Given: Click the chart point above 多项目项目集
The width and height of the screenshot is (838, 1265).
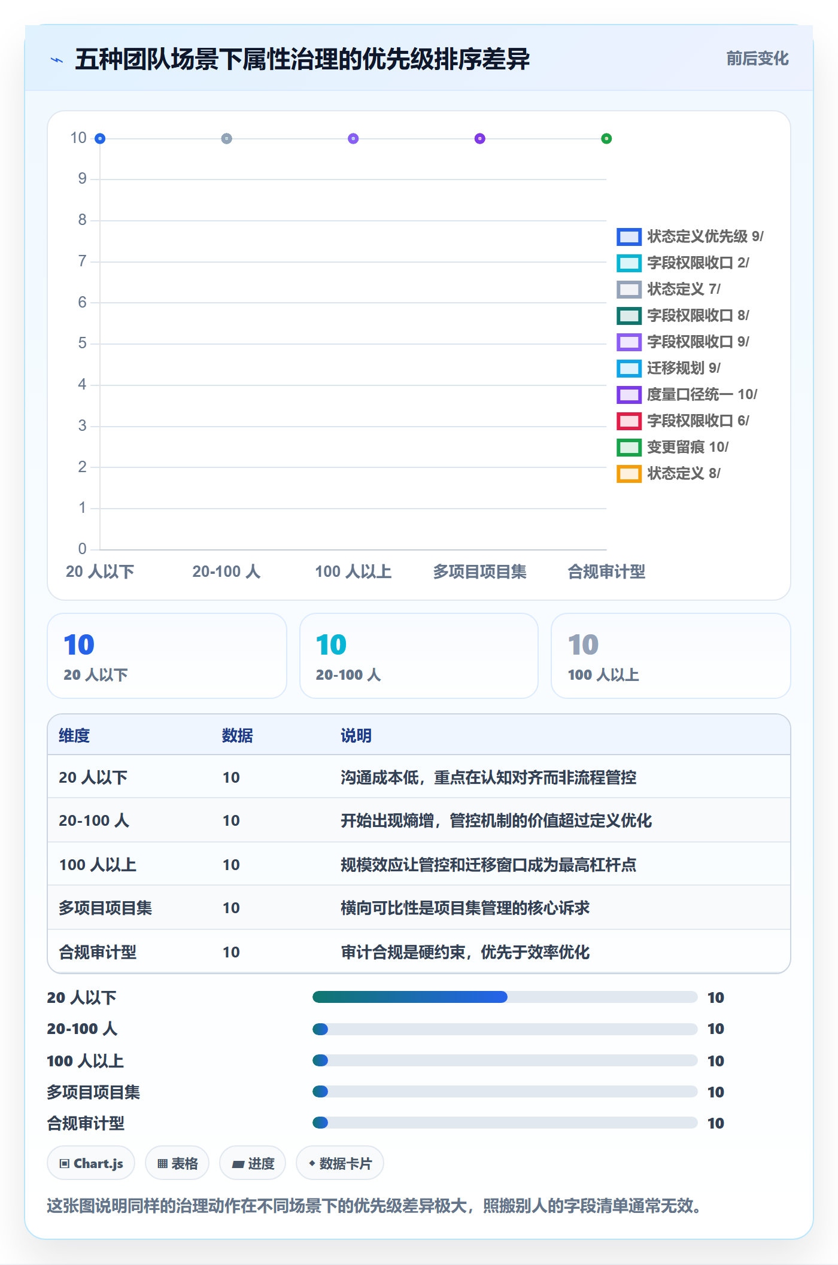Looking at the screenshot, I should pos(480,139).
